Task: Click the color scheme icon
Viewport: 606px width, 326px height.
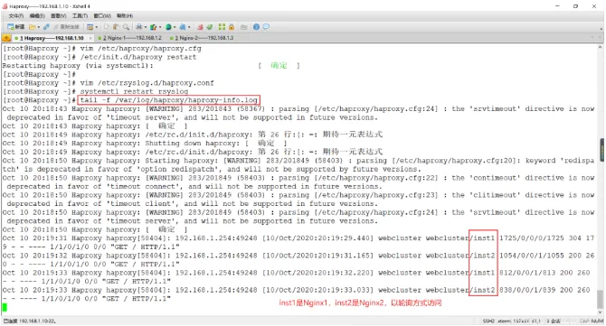Action: 153,27
